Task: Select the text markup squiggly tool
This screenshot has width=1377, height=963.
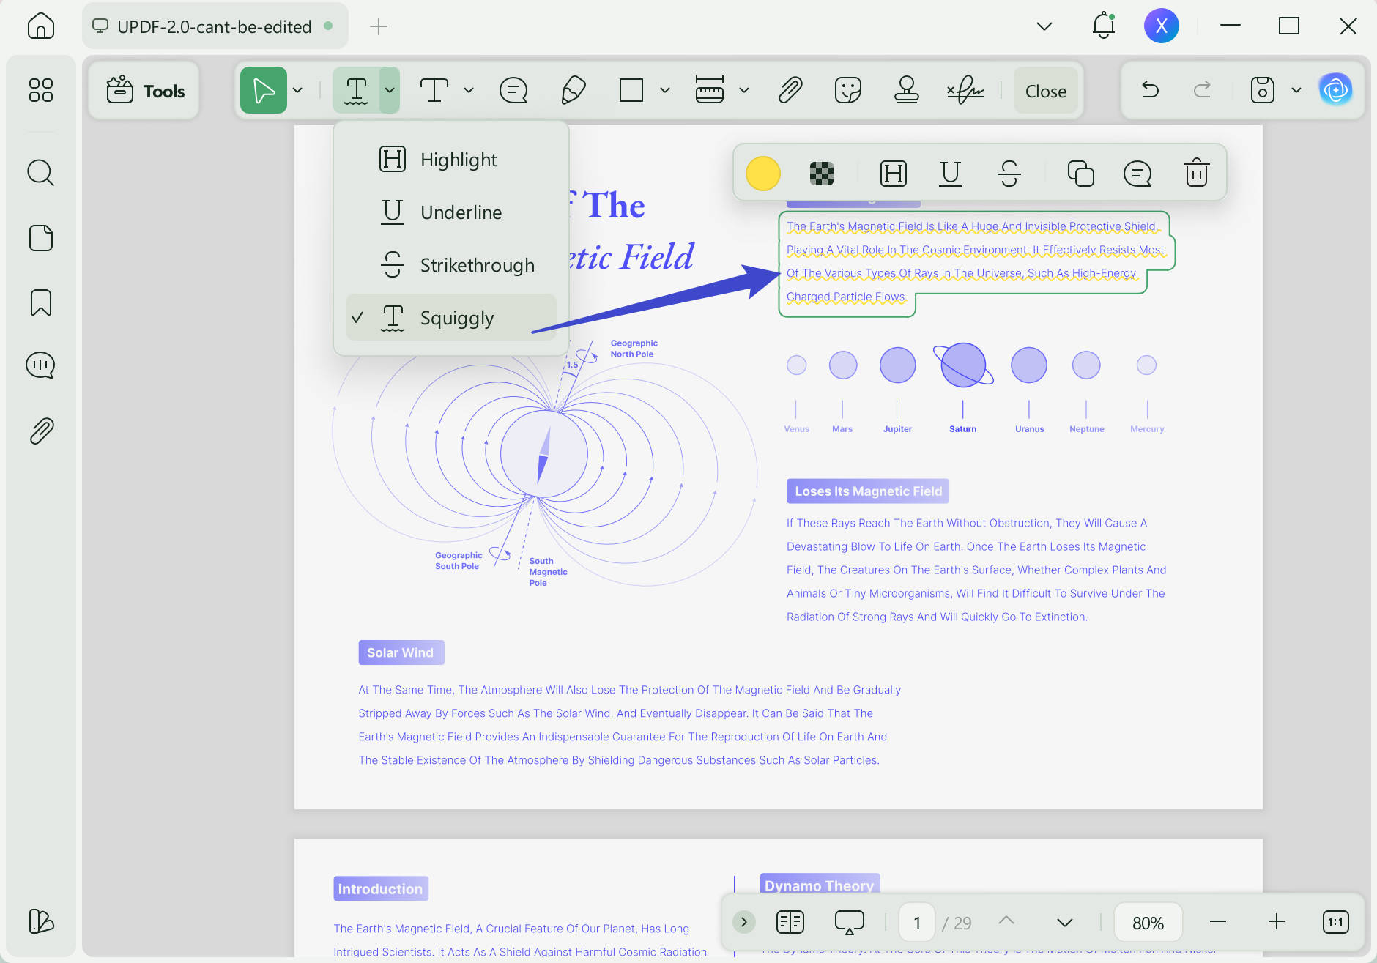Action: [357, 91]
